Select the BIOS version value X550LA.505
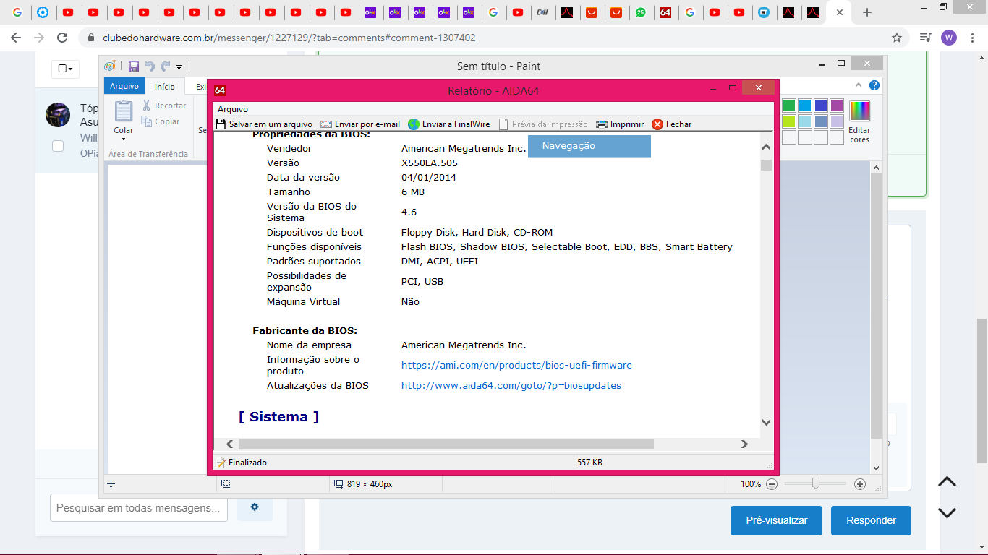988x555 pixels. [x=430, y=163]
